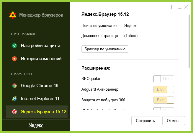Click the green checkmark protection settings icon
Screen dimensions: 193x133
coord(14,46)
